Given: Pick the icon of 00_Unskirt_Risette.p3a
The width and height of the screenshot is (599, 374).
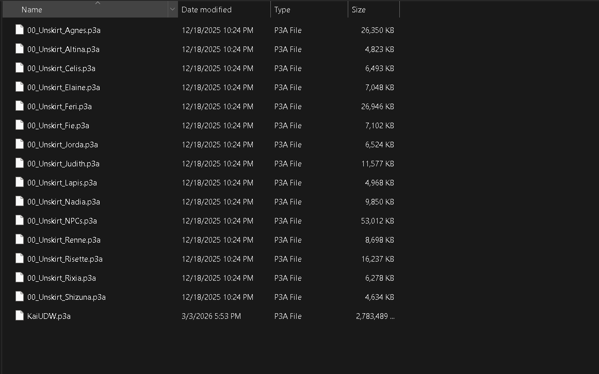Looking at the screenshot, I should tap(20, 259).
